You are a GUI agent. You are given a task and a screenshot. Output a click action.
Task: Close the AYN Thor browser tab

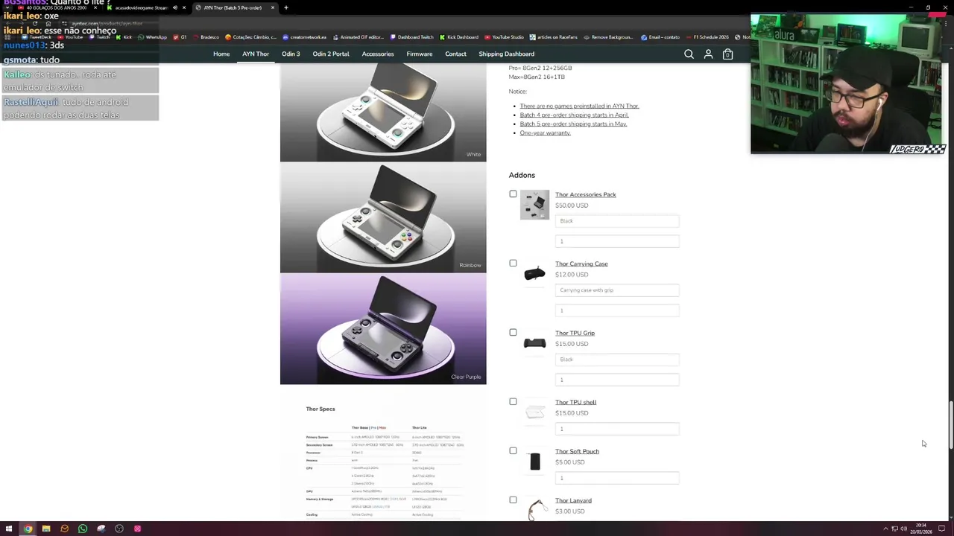coord(272,7)
